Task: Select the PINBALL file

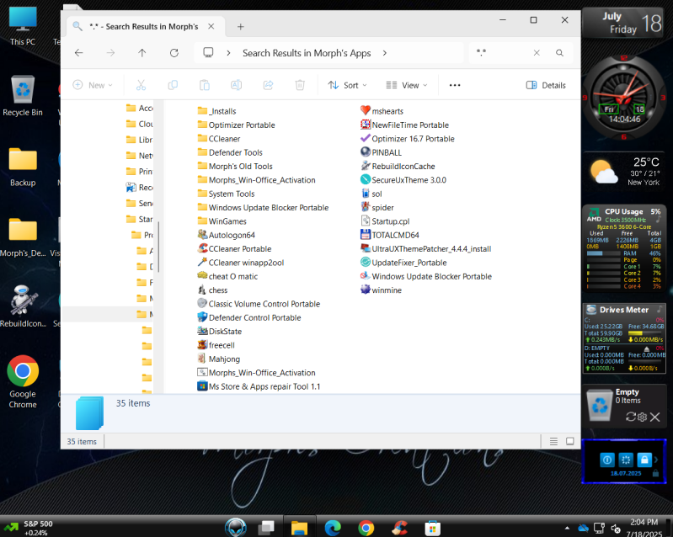Action: 381,152
